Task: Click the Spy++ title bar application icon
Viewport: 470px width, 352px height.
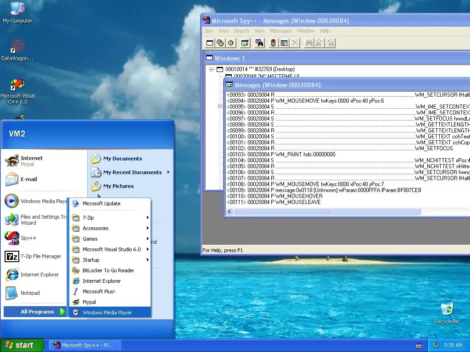Action: (207, 20)
